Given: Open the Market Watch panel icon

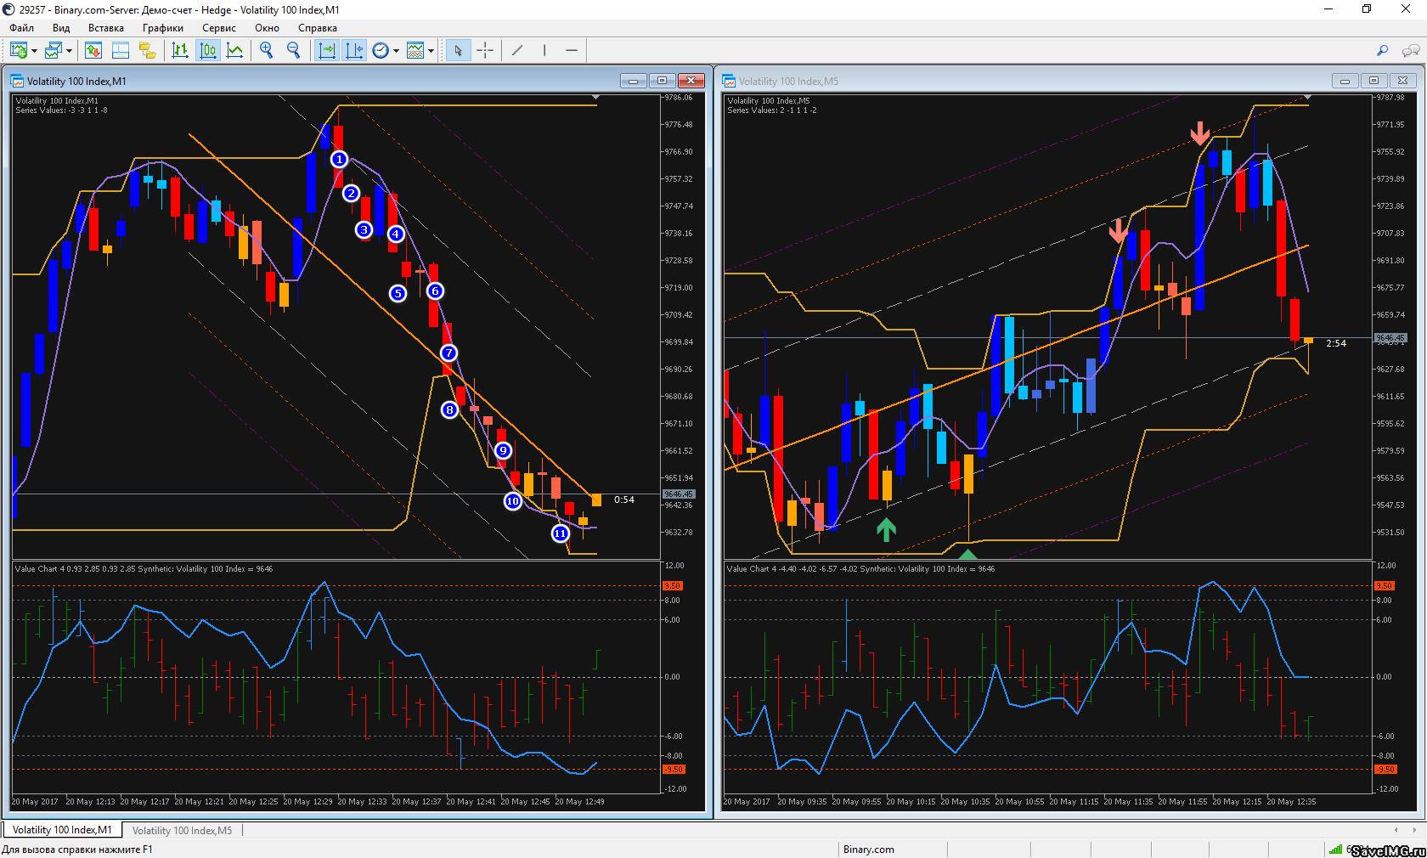Looking at the screenshot, I should [93, 51].
